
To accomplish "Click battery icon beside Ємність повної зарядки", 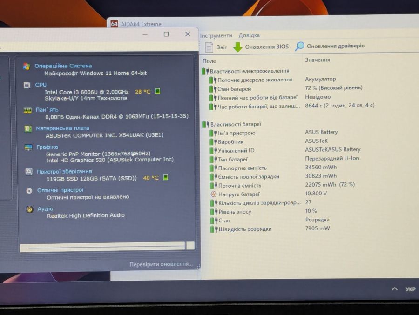I will click(214, 177).
